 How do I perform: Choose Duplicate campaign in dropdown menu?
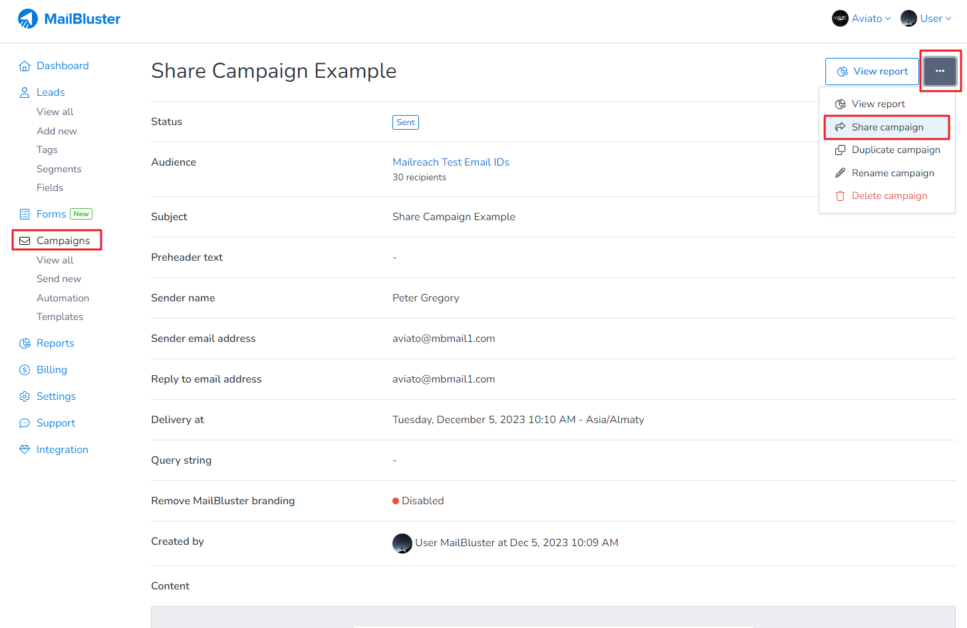[895, 150]
